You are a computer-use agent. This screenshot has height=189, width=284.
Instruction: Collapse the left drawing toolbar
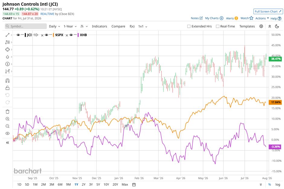coord(8,143)
